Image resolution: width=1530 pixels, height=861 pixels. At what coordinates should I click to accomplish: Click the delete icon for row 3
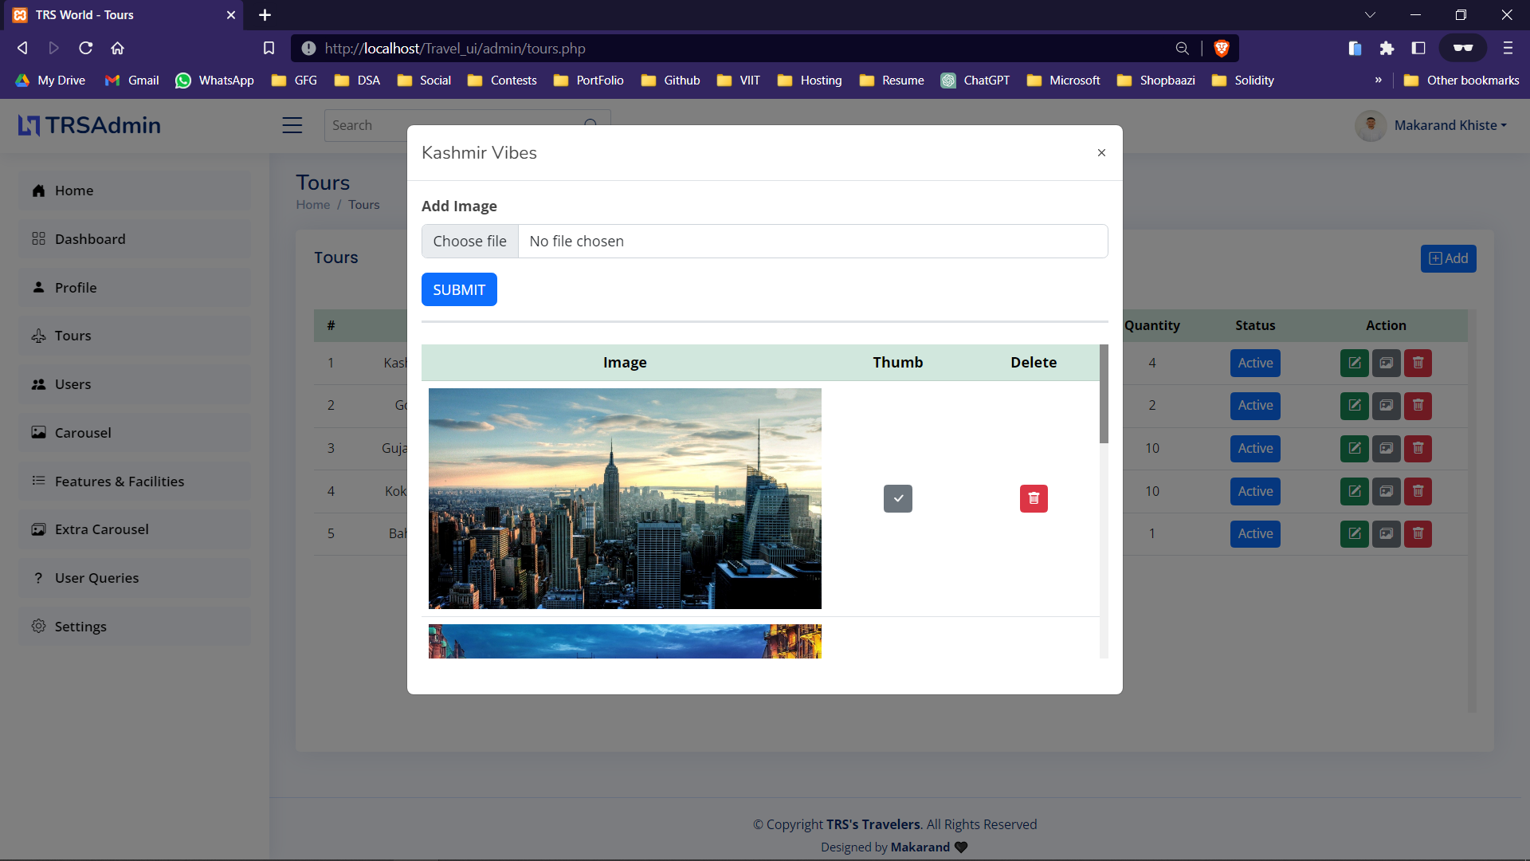click(x=1418, y=448)
